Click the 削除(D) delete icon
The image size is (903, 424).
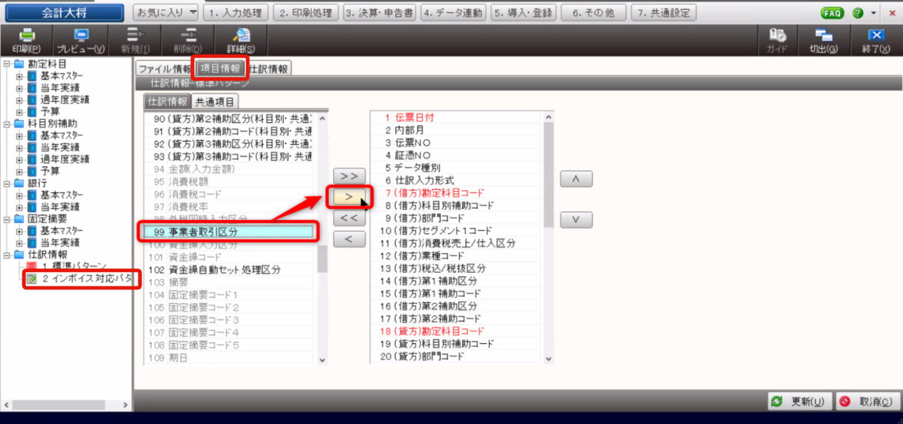(188, 41)
